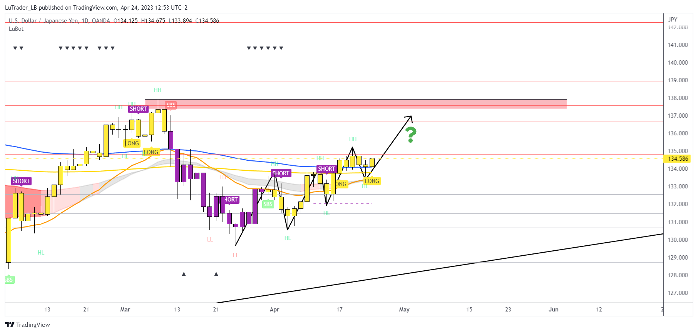Click the Jun label on time axis
The height and width of the screenshot is (333, 698).
554,310
